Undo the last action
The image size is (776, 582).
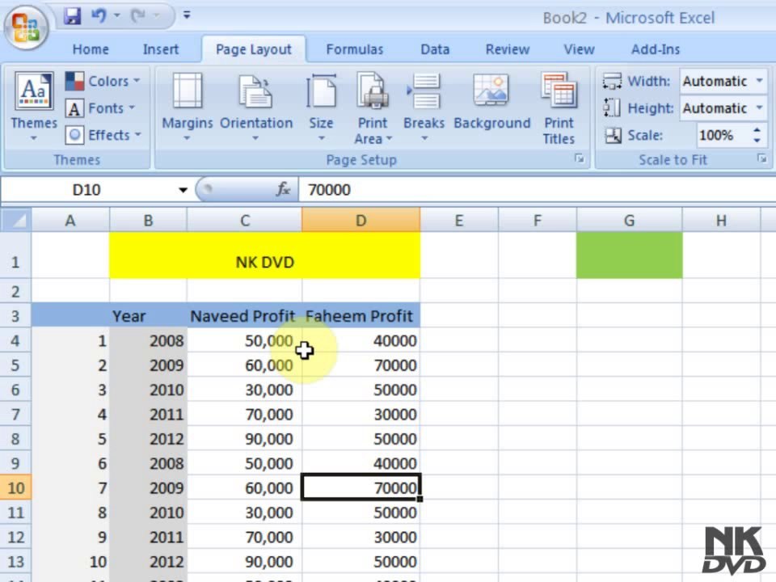(99, 16)
